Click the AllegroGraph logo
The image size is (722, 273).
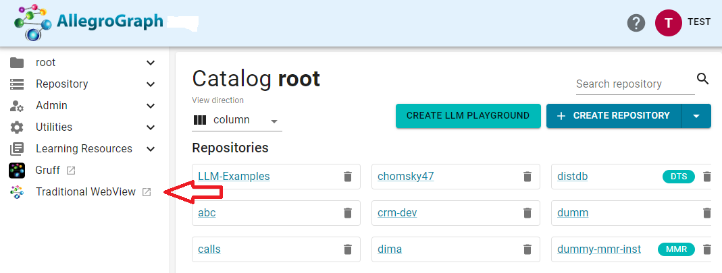click(x=89, y=22)
